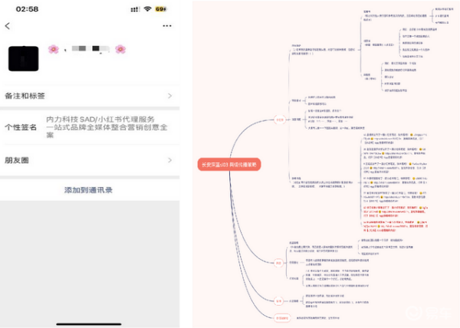Tap the 添加到通讯录 button

(x=90, y=190)
